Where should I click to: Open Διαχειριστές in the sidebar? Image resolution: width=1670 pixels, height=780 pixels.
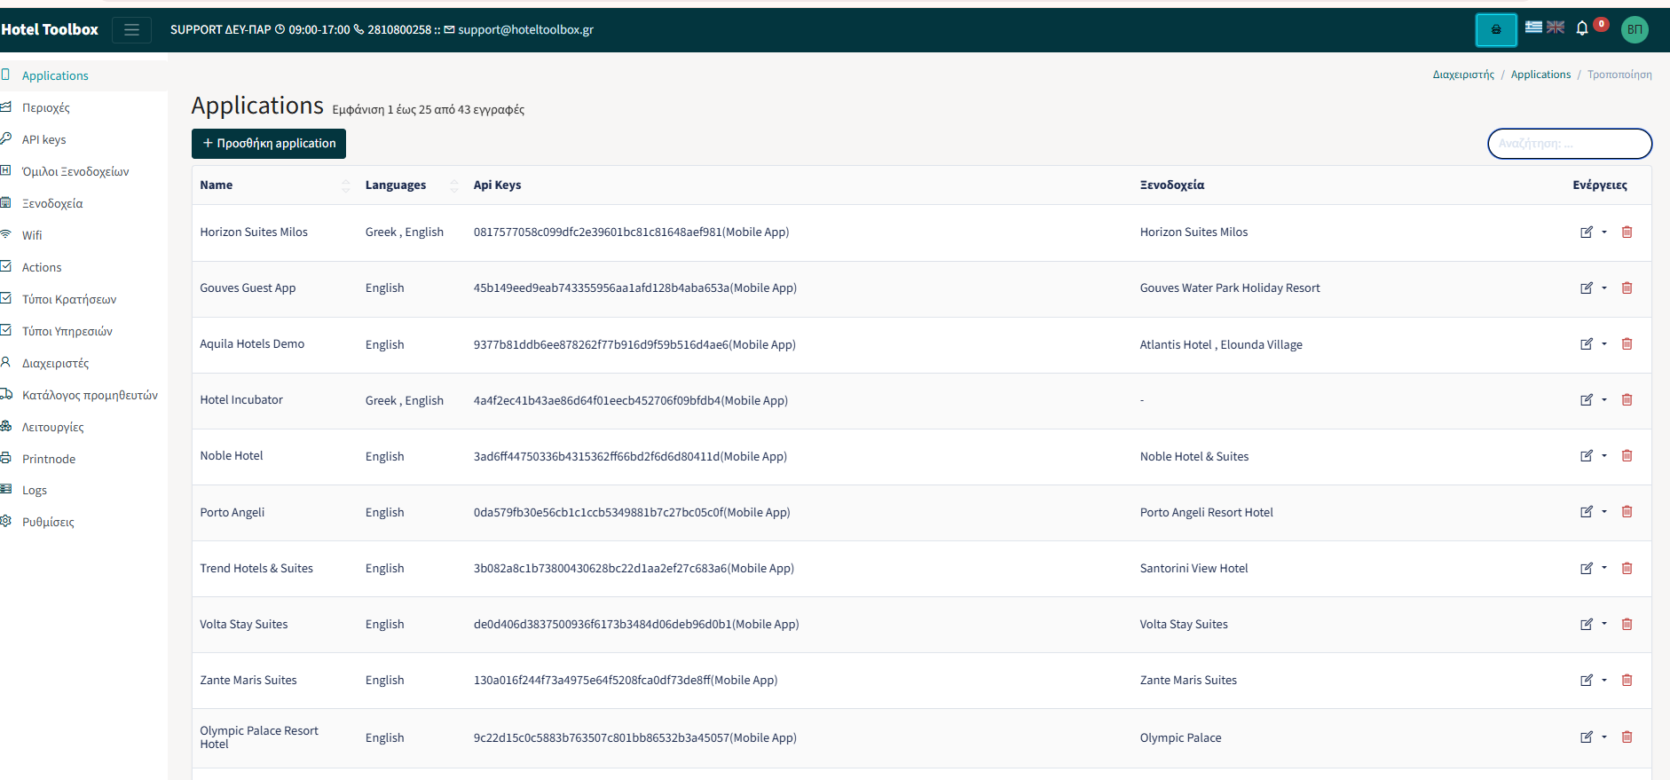point(55,363)
